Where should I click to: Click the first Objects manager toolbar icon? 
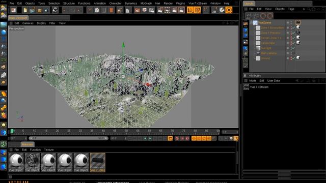click(x=248, y=16)
